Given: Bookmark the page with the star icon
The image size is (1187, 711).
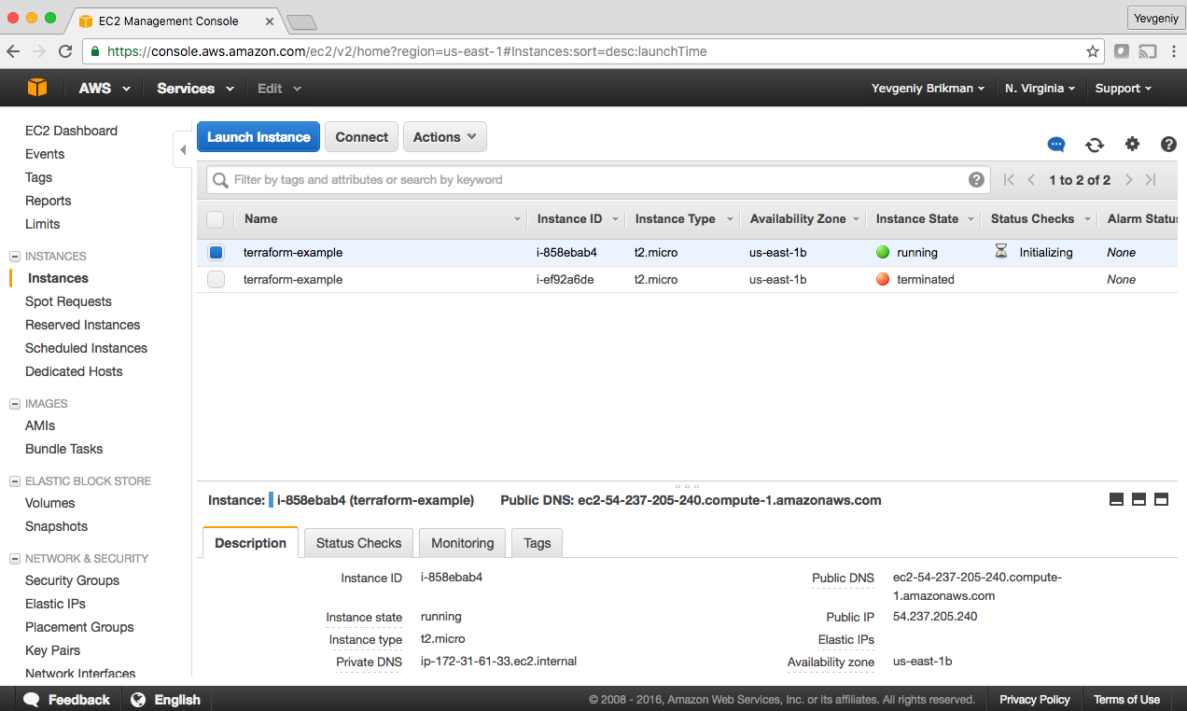Looking at the screenshot, I should tap(1092, 52).
